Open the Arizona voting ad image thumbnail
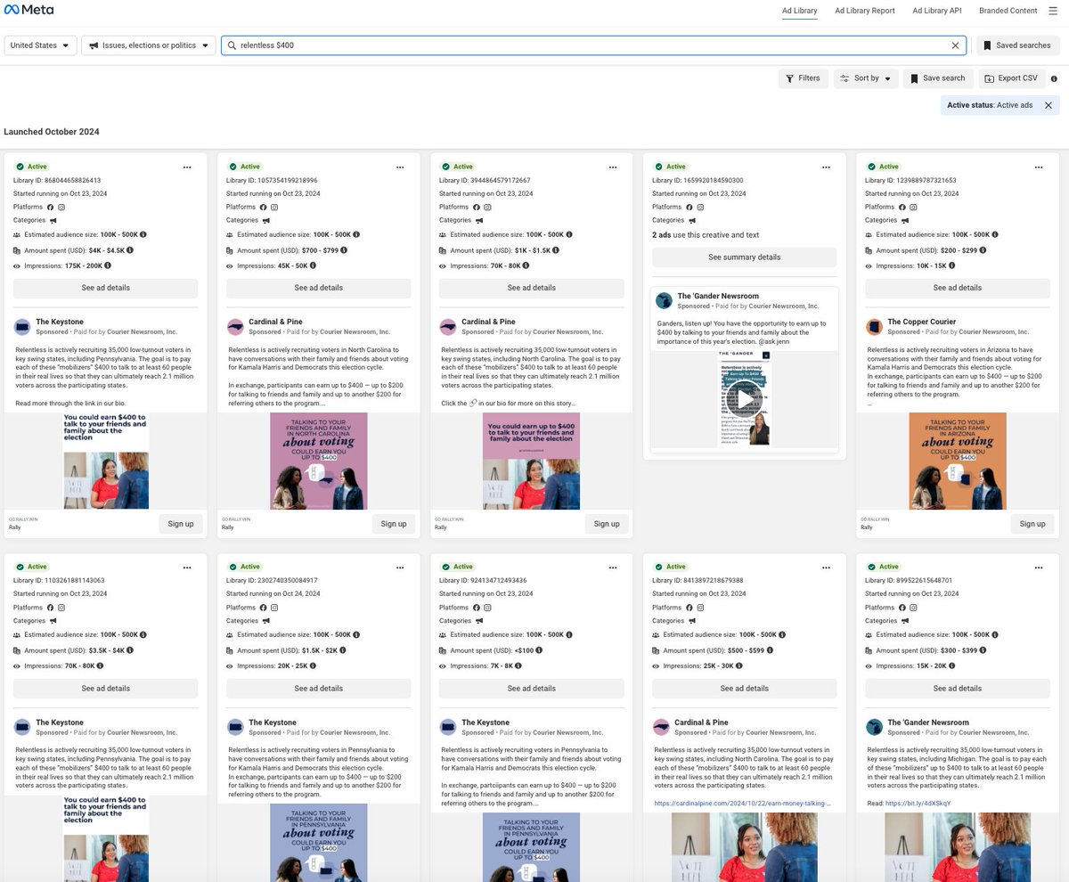Screen dimensions: 1069x882 tap(958, 461)
